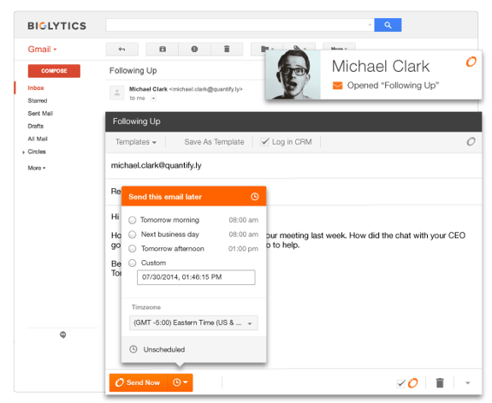Screen dimensions: 492x403
Task: Click the orange ring icon in the Michael Clark notification
Action: (471, 62)
